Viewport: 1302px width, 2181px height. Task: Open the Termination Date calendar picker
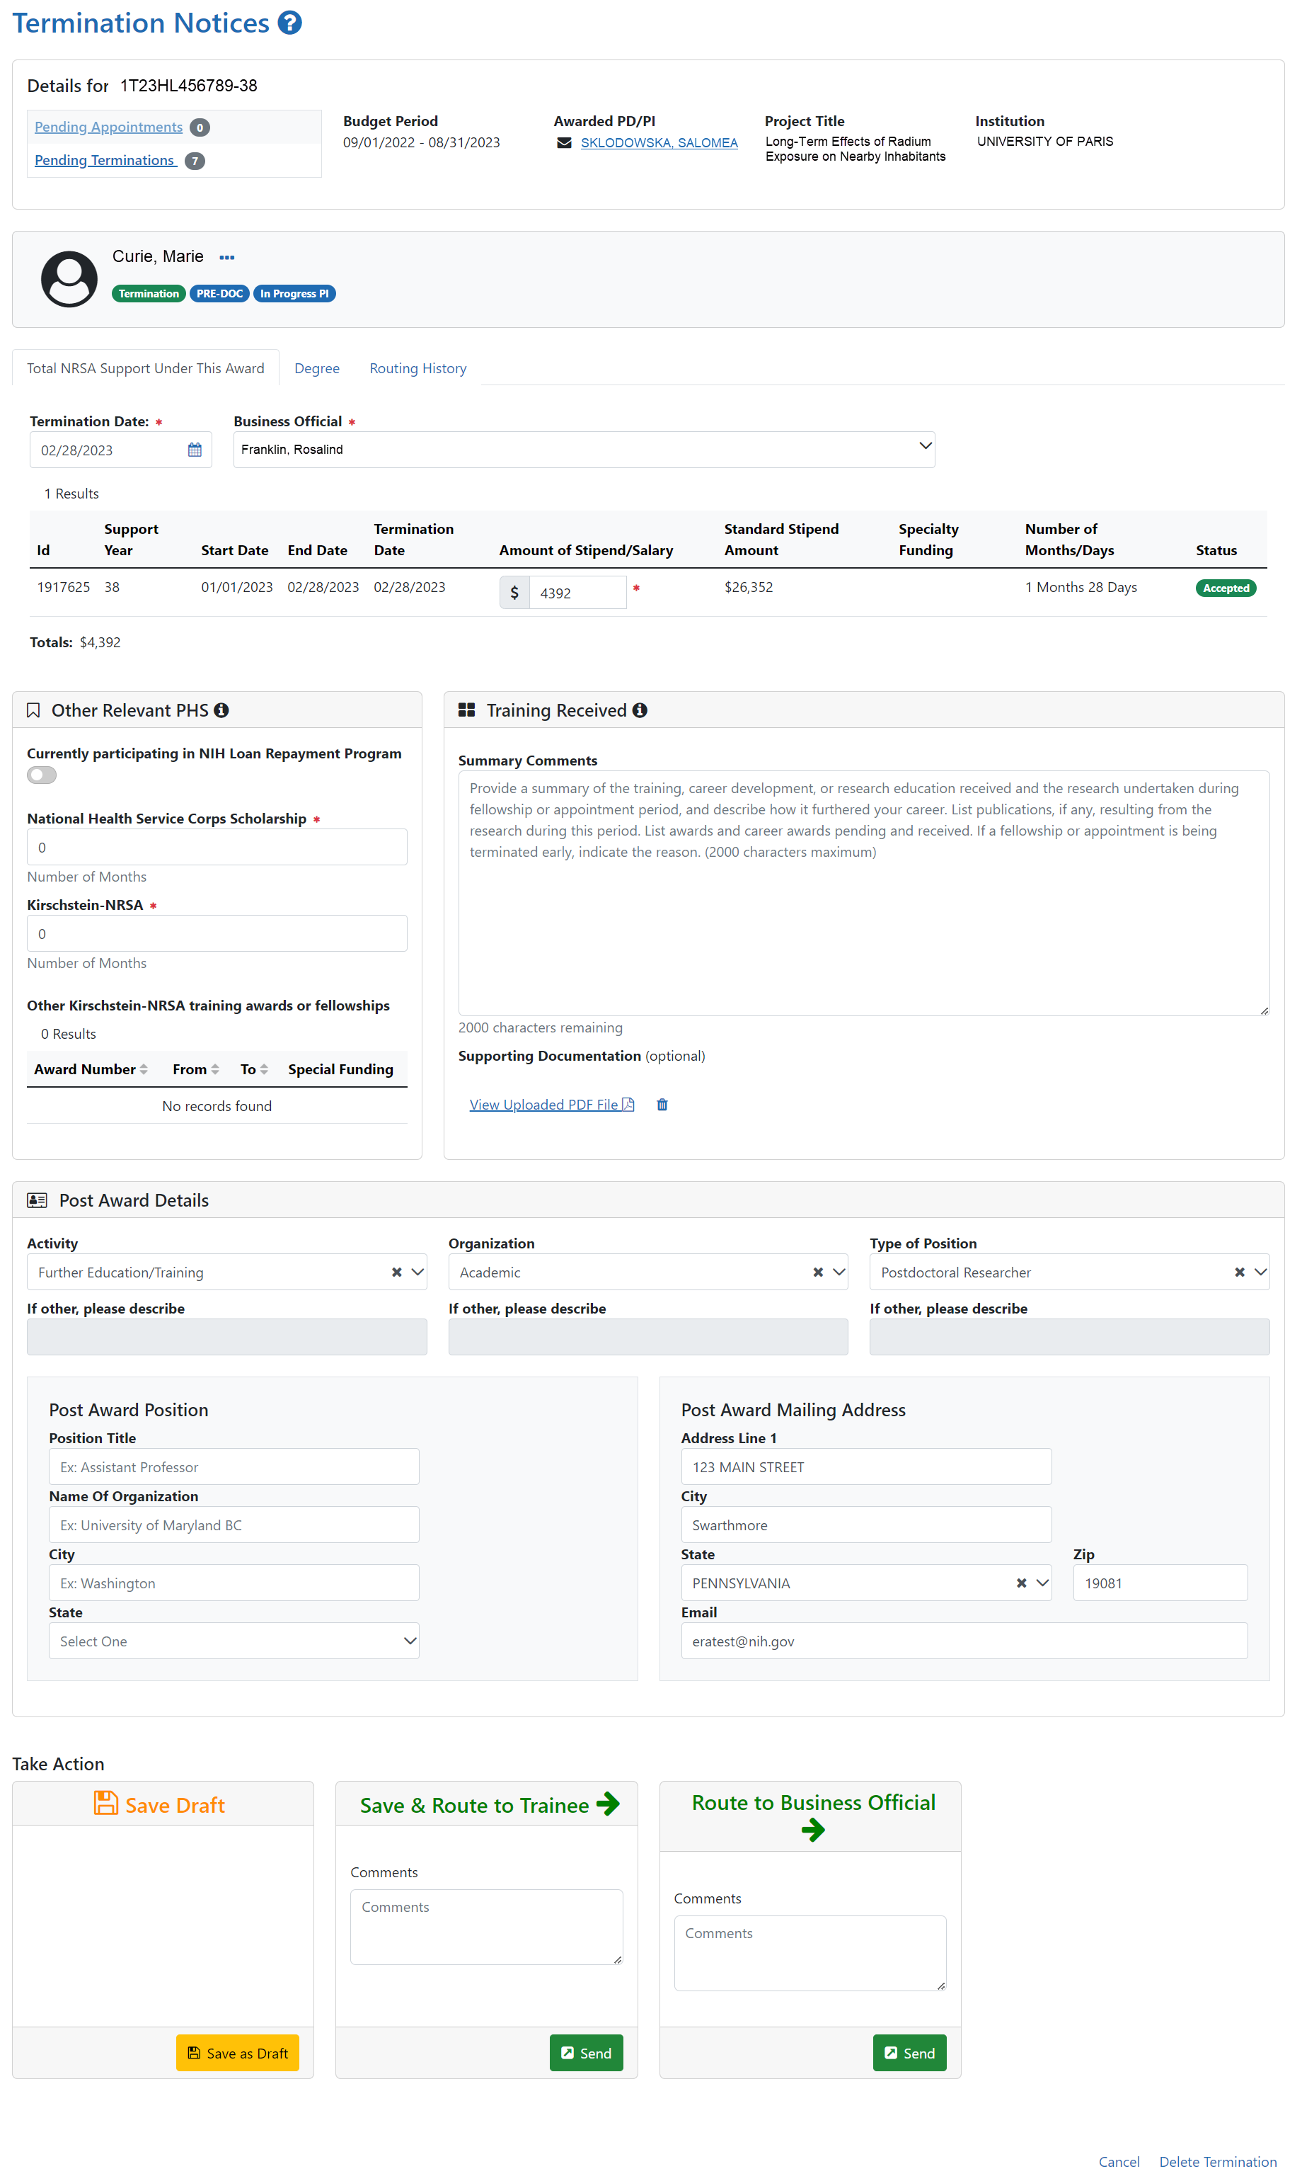[195, 450]
